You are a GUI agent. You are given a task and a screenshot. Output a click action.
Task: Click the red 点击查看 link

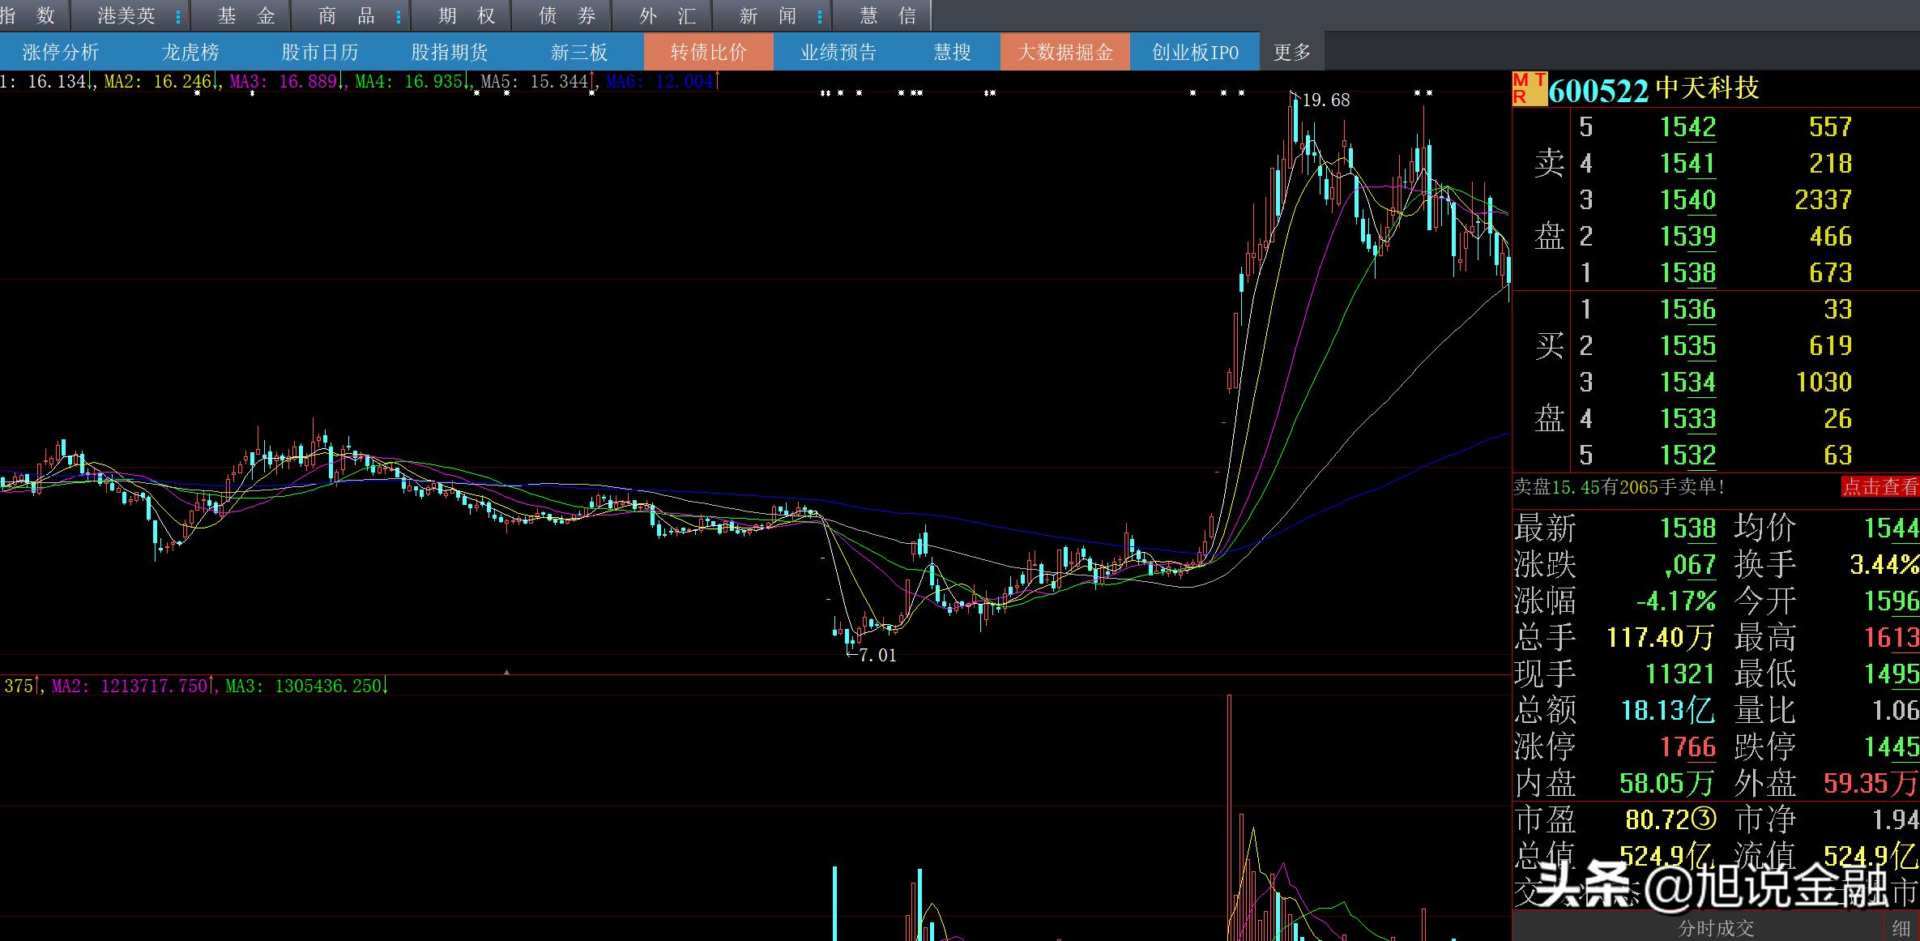coord(1879,486)
